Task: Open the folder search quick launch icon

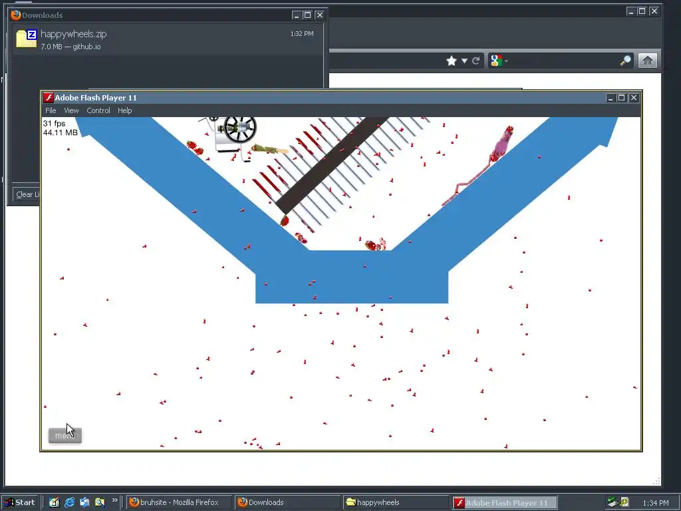Action: 100,502
